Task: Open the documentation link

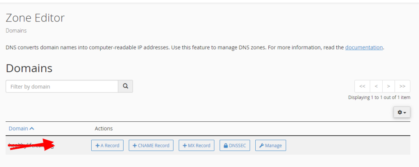Action: (364, 48)
